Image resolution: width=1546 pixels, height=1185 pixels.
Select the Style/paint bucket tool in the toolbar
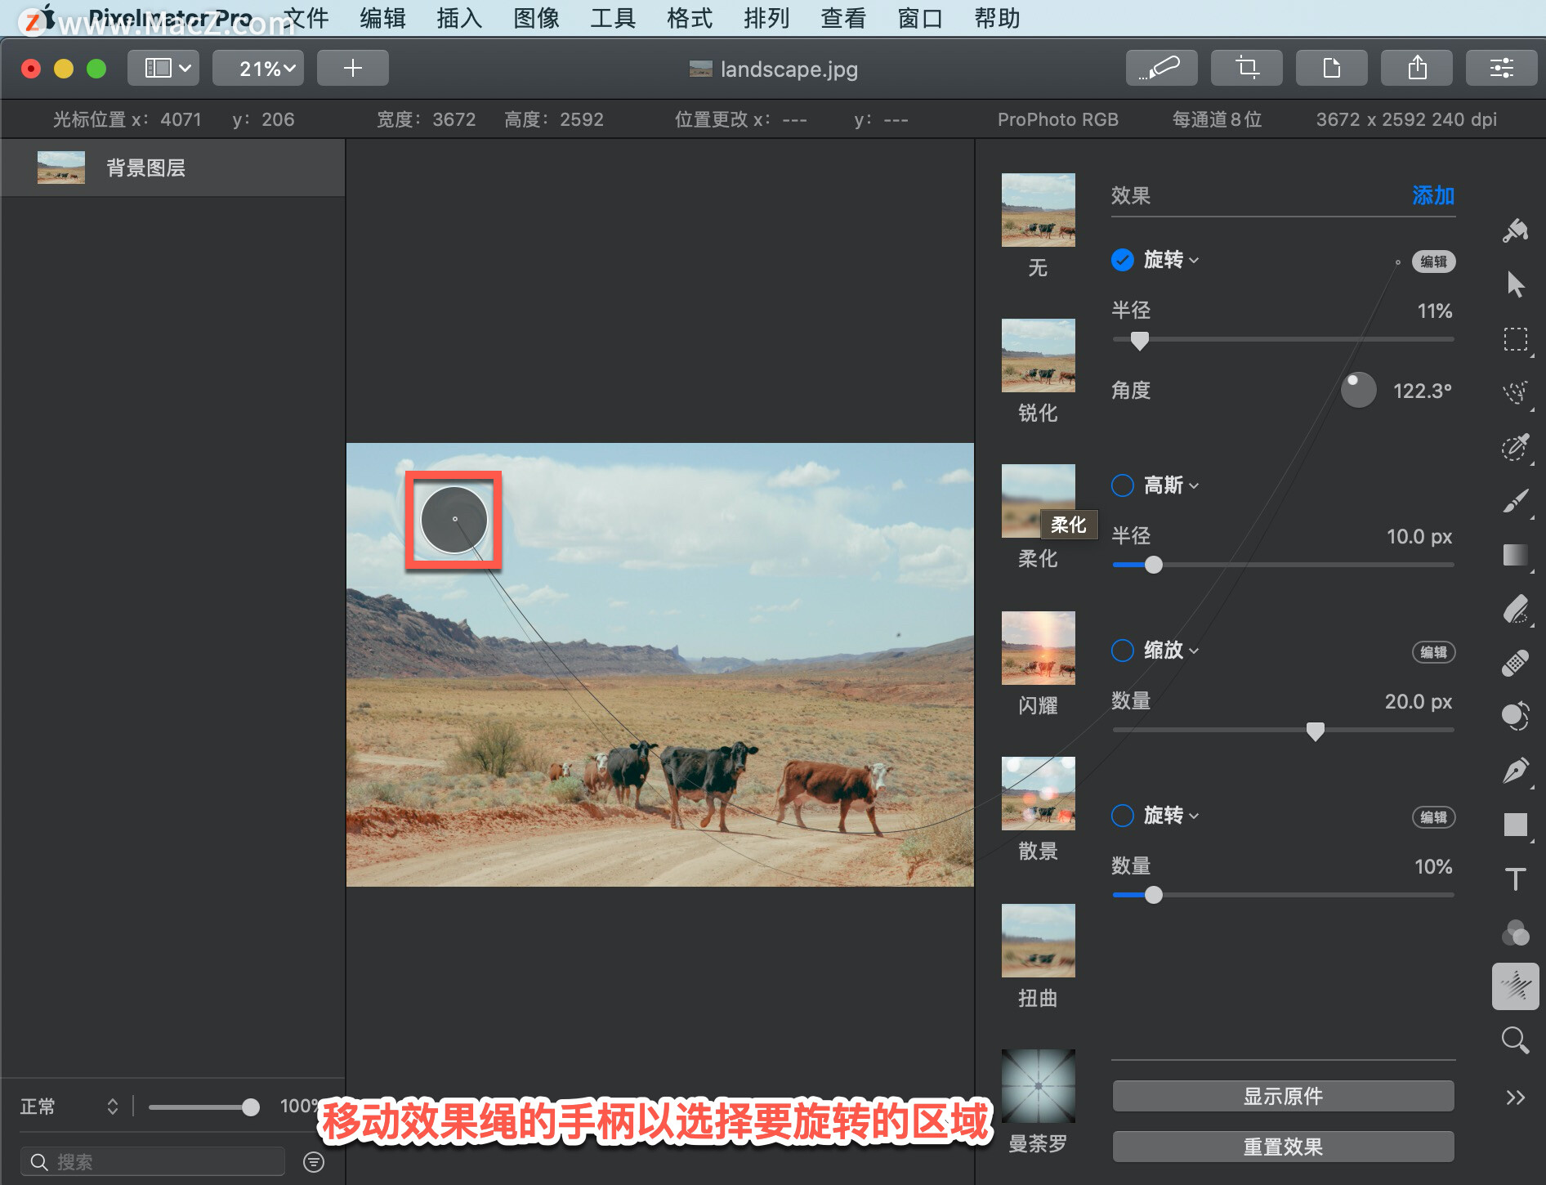pyautogui.click(x=1516, y=231)
